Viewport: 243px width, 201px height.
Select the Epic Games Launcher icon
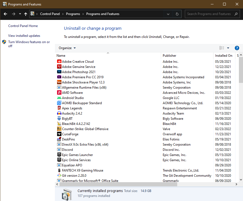coord(59,155)
